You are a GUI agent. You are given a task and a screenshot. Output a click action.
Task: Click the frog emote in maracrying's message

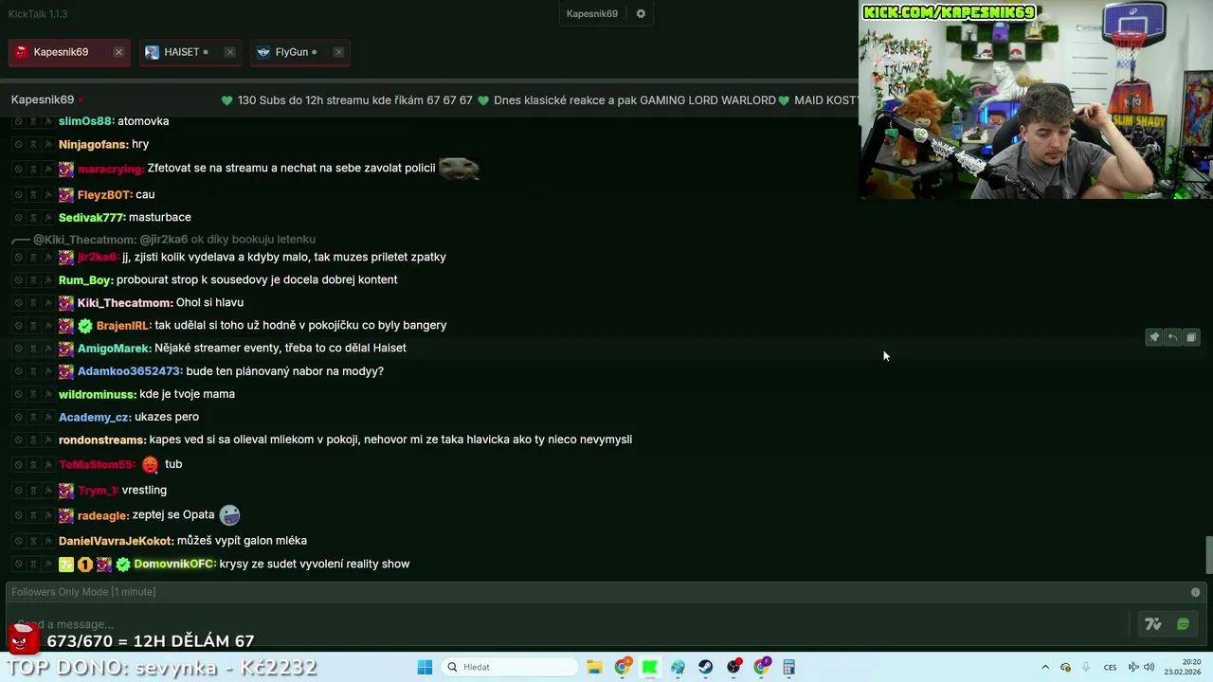point(459,169)
